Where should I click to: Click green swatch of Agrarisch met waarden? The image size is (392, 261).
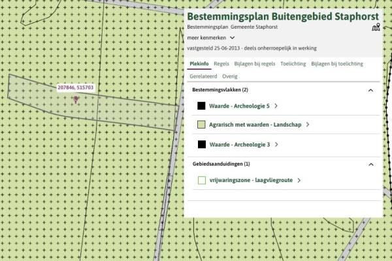tap(201, 125)
